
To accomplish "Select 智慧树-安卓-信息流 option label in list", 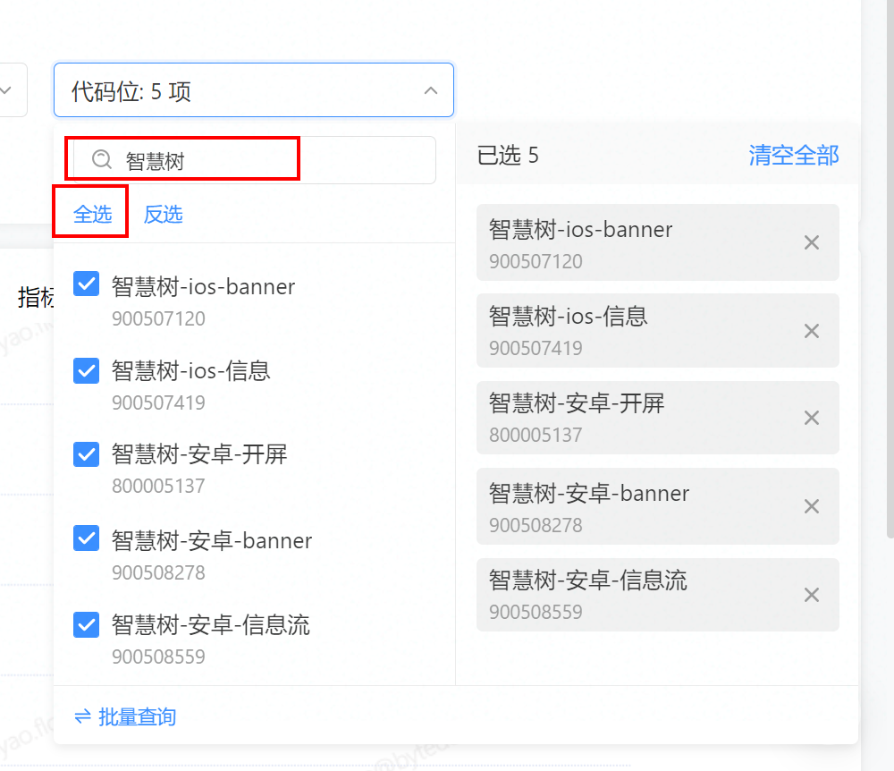I will [x=210, y=625].
